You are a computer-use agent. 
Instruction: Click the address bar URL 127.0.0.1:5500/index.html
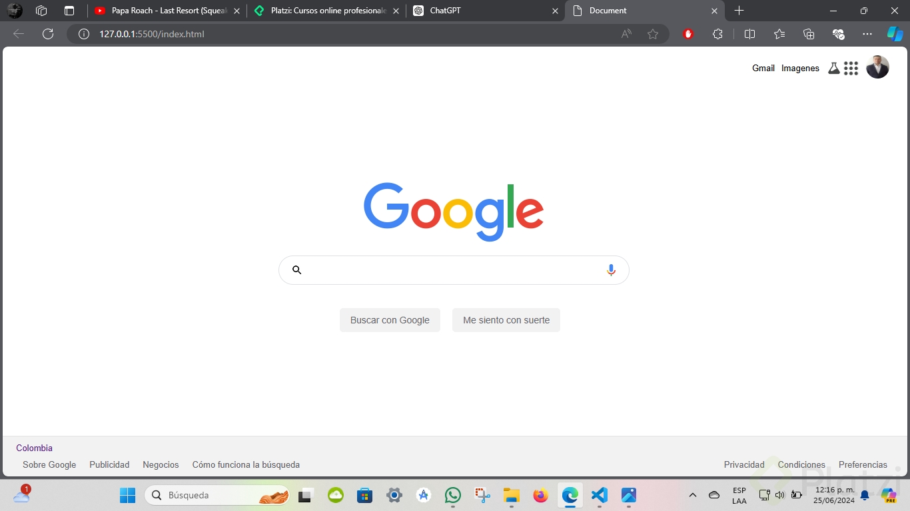(x=152, y=34)
